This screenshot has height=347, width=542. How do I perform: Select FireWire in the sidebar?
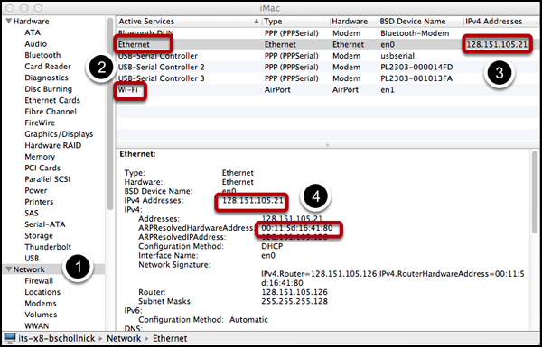[x=40, y=123]
